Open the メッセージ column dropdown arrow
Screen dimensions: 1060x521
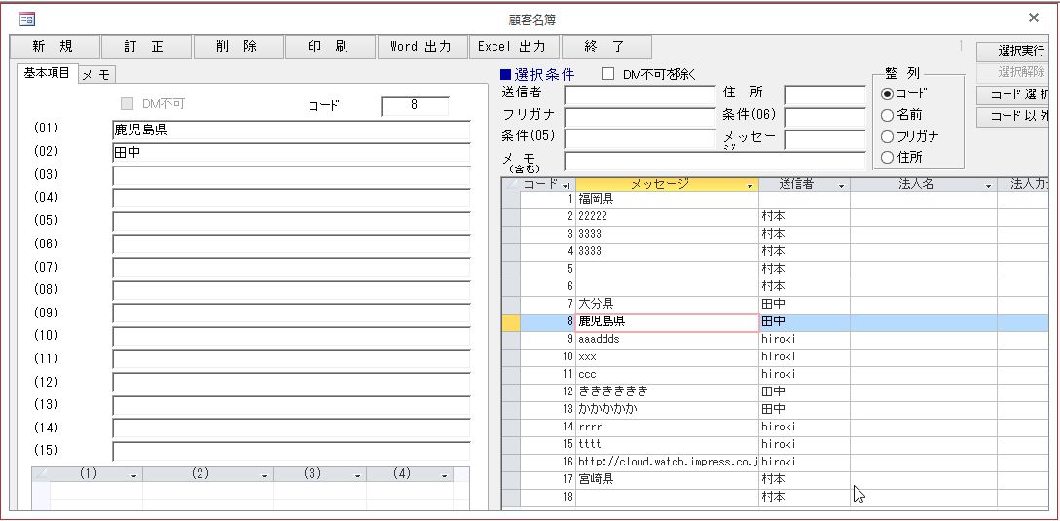pos(749,185)
